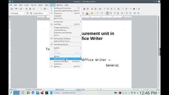Click the Insert Footnote icon
Screen dimensions: 169x95
(x=108, y=9)
